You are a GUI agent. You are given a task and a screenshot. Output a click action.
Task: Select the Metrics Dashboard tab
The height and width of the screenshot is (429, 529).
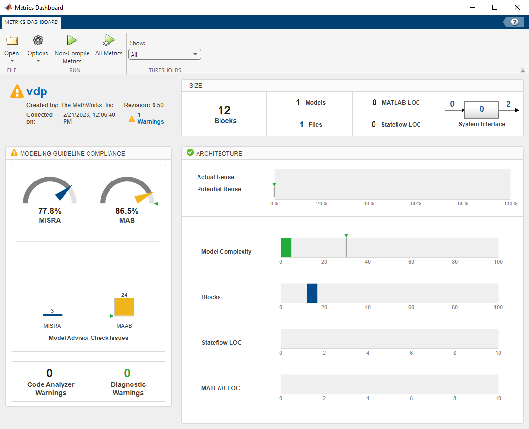coord(31,22)
